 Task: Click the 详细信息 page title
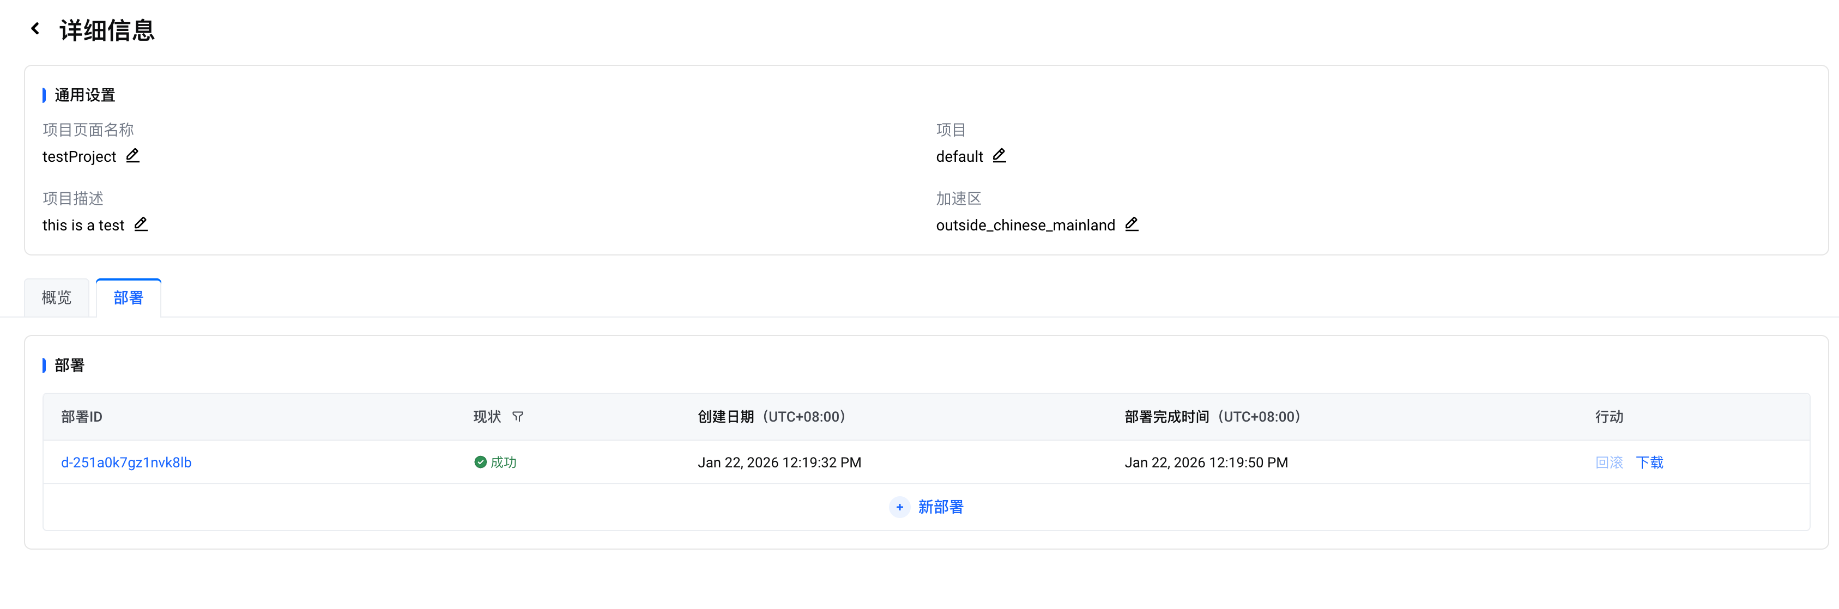[107, 30]
